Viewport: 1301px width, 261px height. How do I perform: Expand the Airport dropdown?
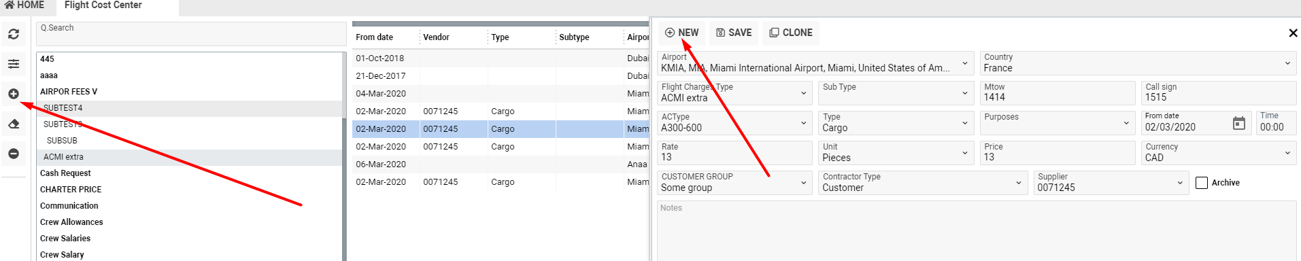coord(964,63)
